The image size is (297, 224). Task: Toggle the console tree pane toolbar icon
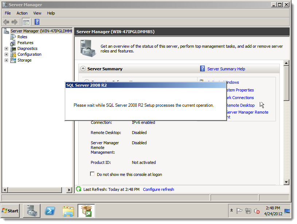pos(26,22)
